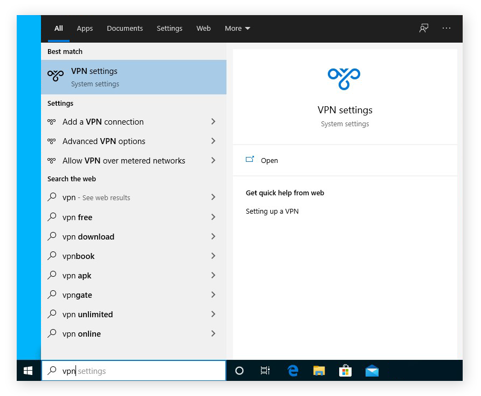Expand the More filter dropdown

(x=237, y=28)
